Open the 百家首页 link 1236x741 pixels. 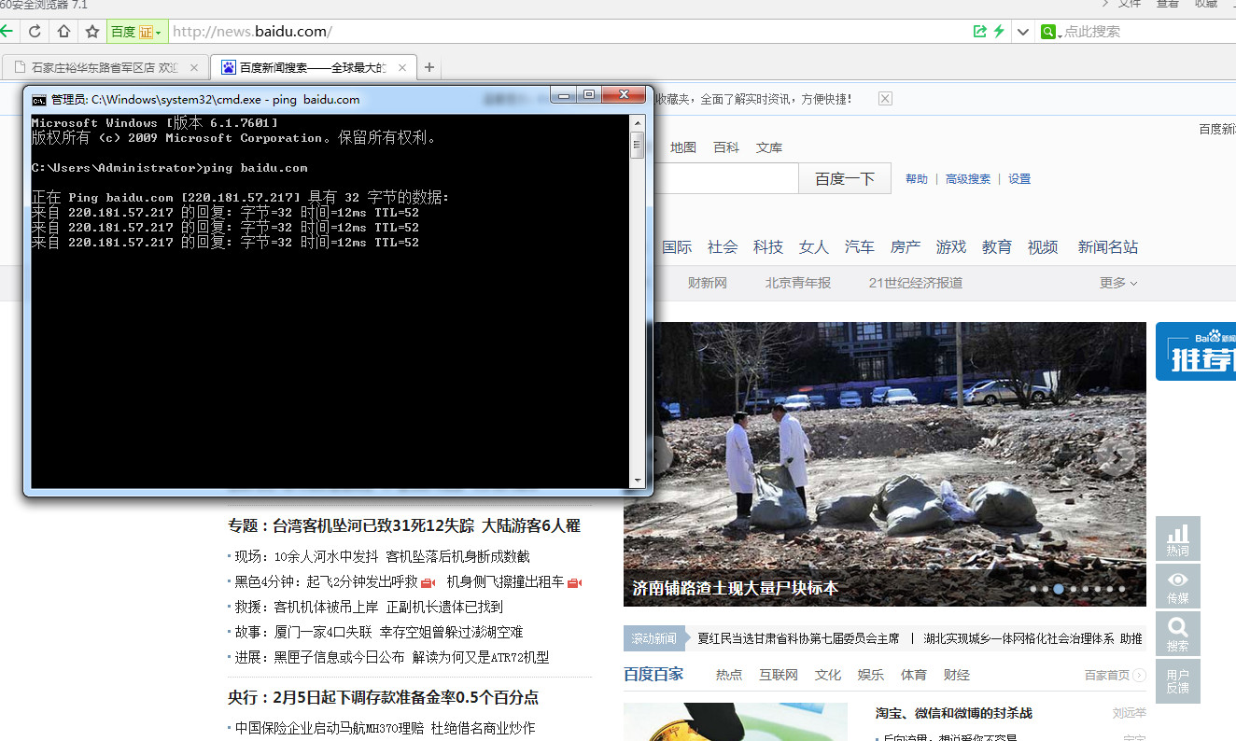1113,675
